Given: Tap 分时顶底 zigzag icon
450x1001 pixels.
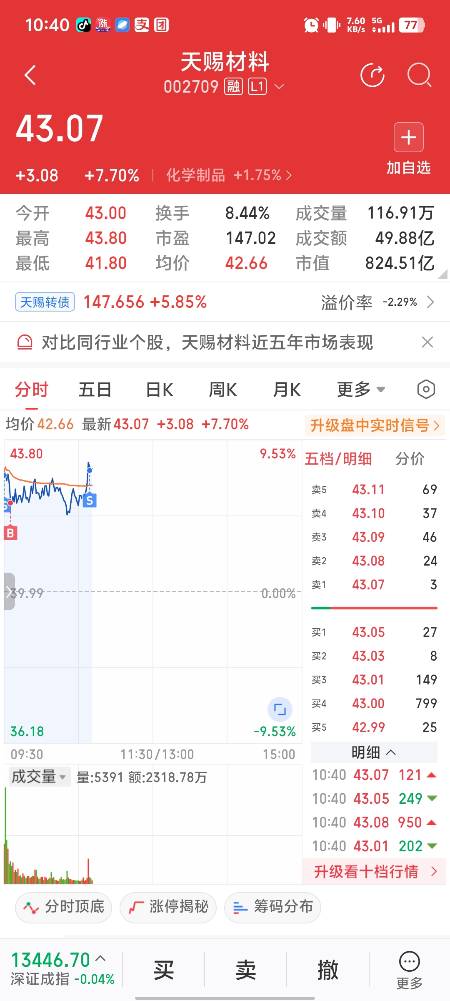Looking at the screenshot, I should point(31,907).
